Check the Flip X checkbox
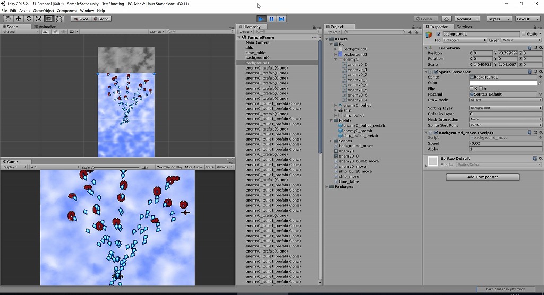 [x=472, y=88]
